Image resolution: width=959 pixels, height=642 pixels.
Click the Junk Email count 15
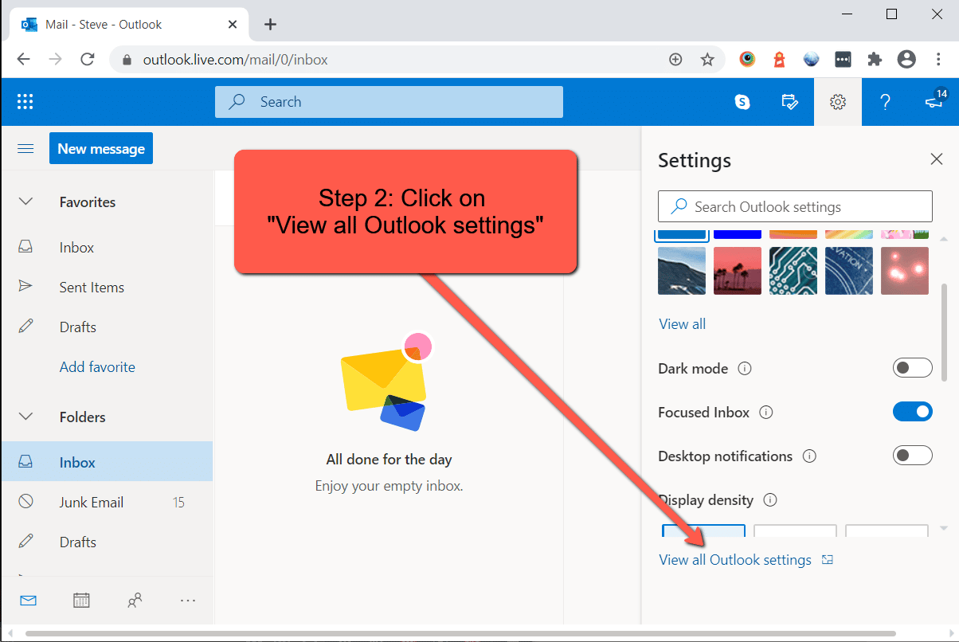tap(178, 503)
